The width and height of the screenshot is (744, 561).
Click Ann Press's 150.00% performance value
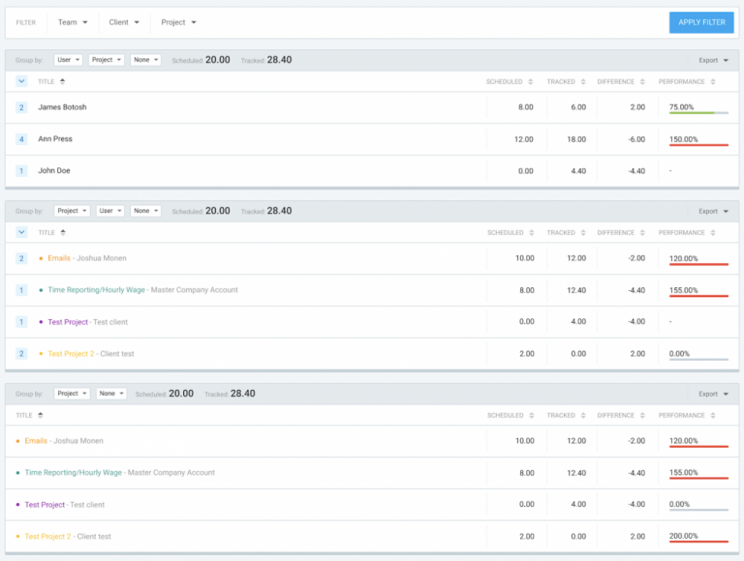point(683,139)
